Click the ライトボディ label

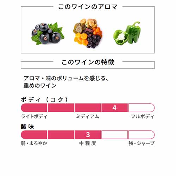(34, 116)
